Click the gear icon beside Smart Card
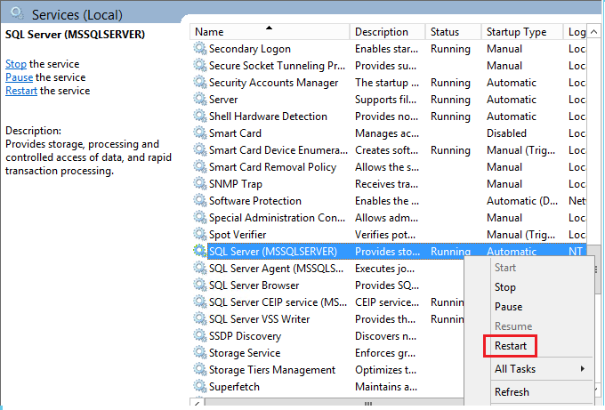The height and width of the screenshot is (410, 605). coord(200,133)
